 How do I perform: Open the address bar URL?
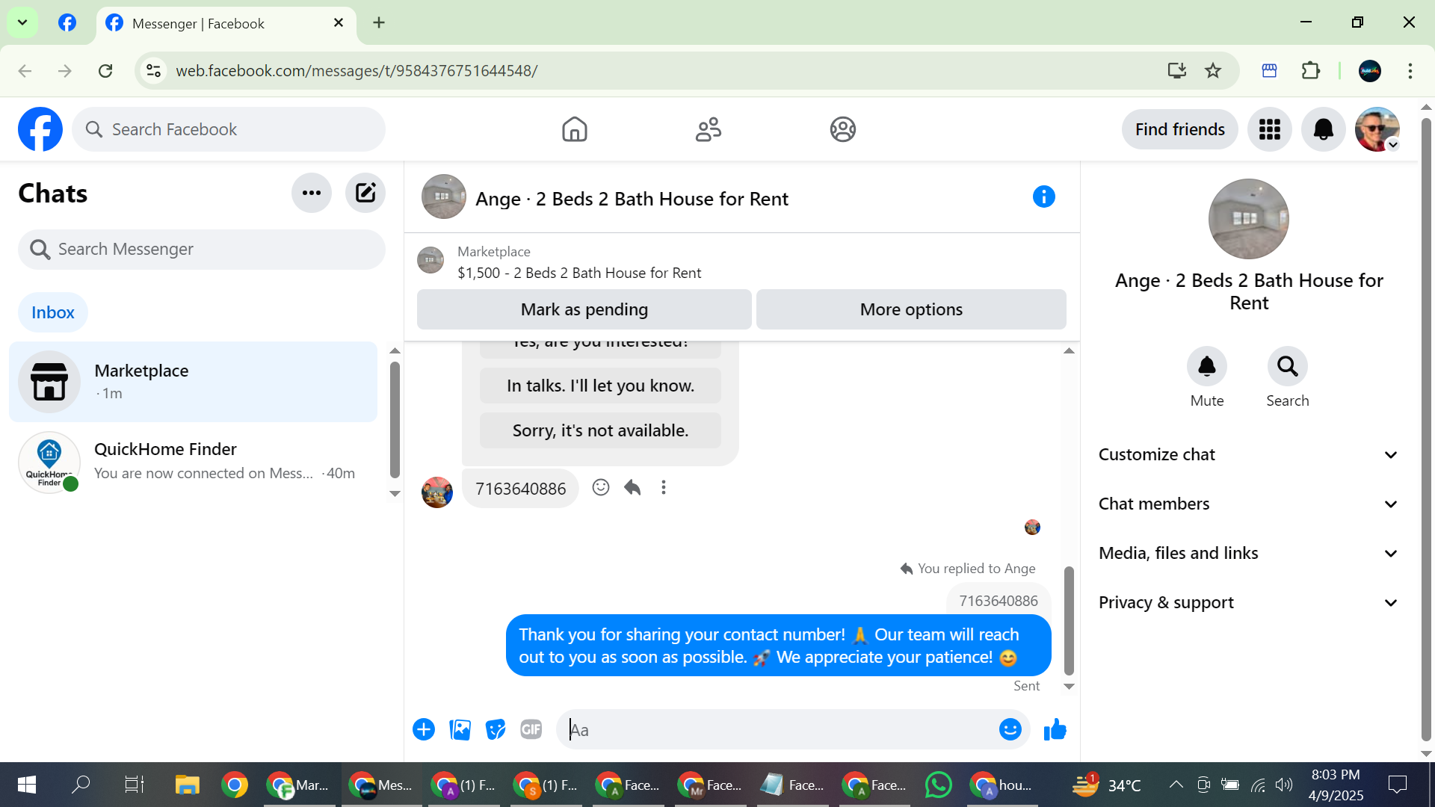point(357,70)
